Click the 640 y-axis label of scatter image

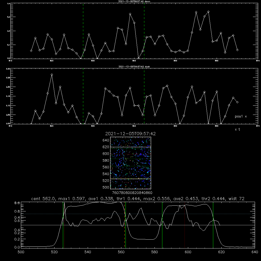point(106,140)
